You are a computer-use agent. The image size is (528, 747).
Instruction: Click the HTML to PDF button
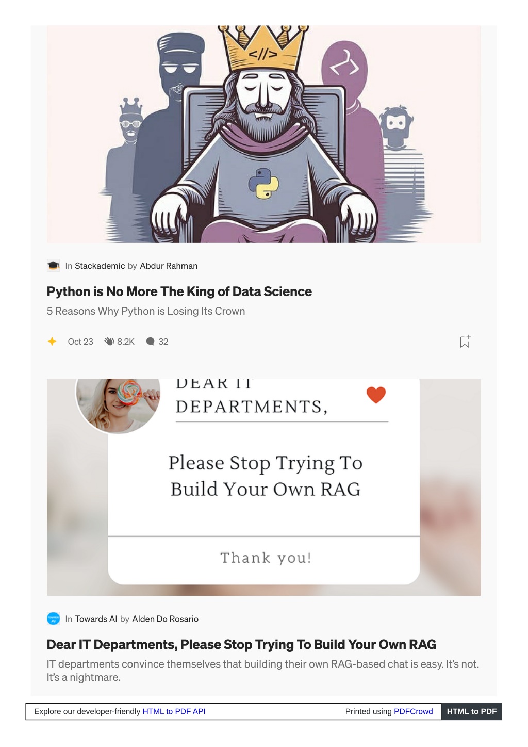click(x=471, y=711)
